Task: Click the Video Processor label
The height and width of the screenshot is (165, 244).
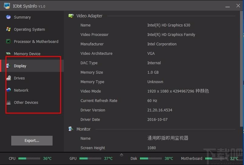Action: (95, 35)
